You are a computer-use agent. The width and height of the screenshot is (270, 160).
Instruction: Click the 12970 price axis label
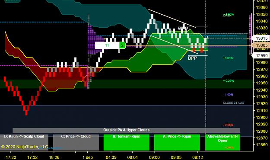tap(262, 69)
